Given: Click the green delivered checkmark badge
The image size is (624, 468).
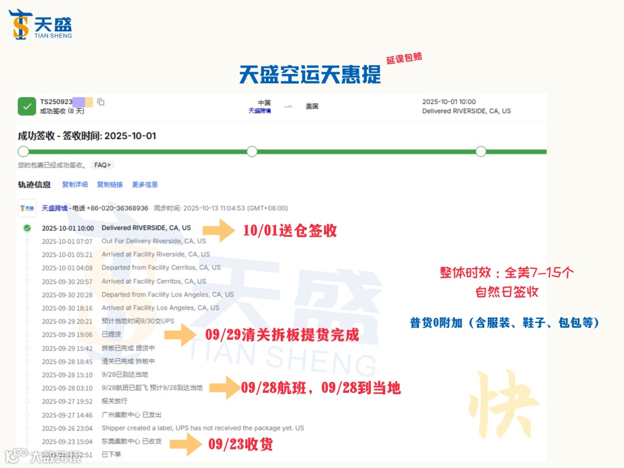Looking at the screenshot, I should click(x=27, y=106).
